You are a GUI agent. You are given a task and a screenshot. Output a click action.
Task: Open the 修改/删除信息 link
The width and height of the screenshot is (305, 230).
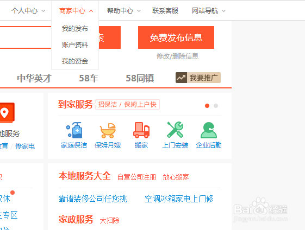click(177, 56)
